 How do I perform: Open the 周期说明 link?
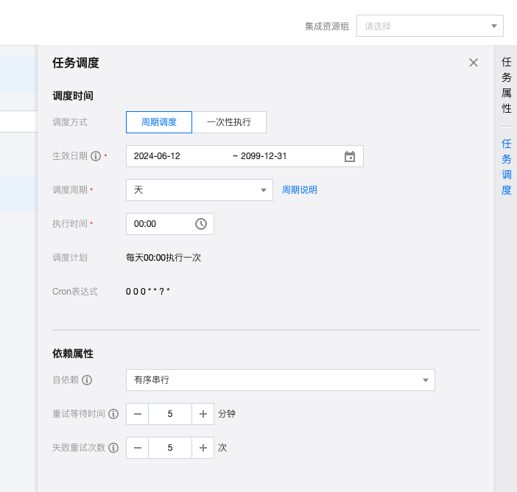point(300,190)
